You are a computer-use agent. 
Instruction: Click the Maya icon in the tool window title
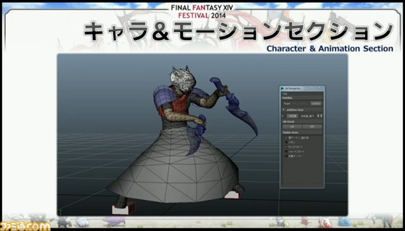pyautogui.click(x=282, y=89)
